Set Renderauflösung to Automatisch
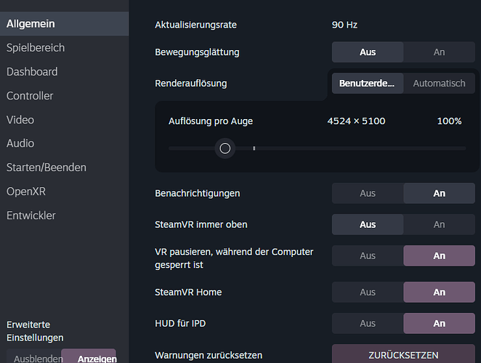 440,83
